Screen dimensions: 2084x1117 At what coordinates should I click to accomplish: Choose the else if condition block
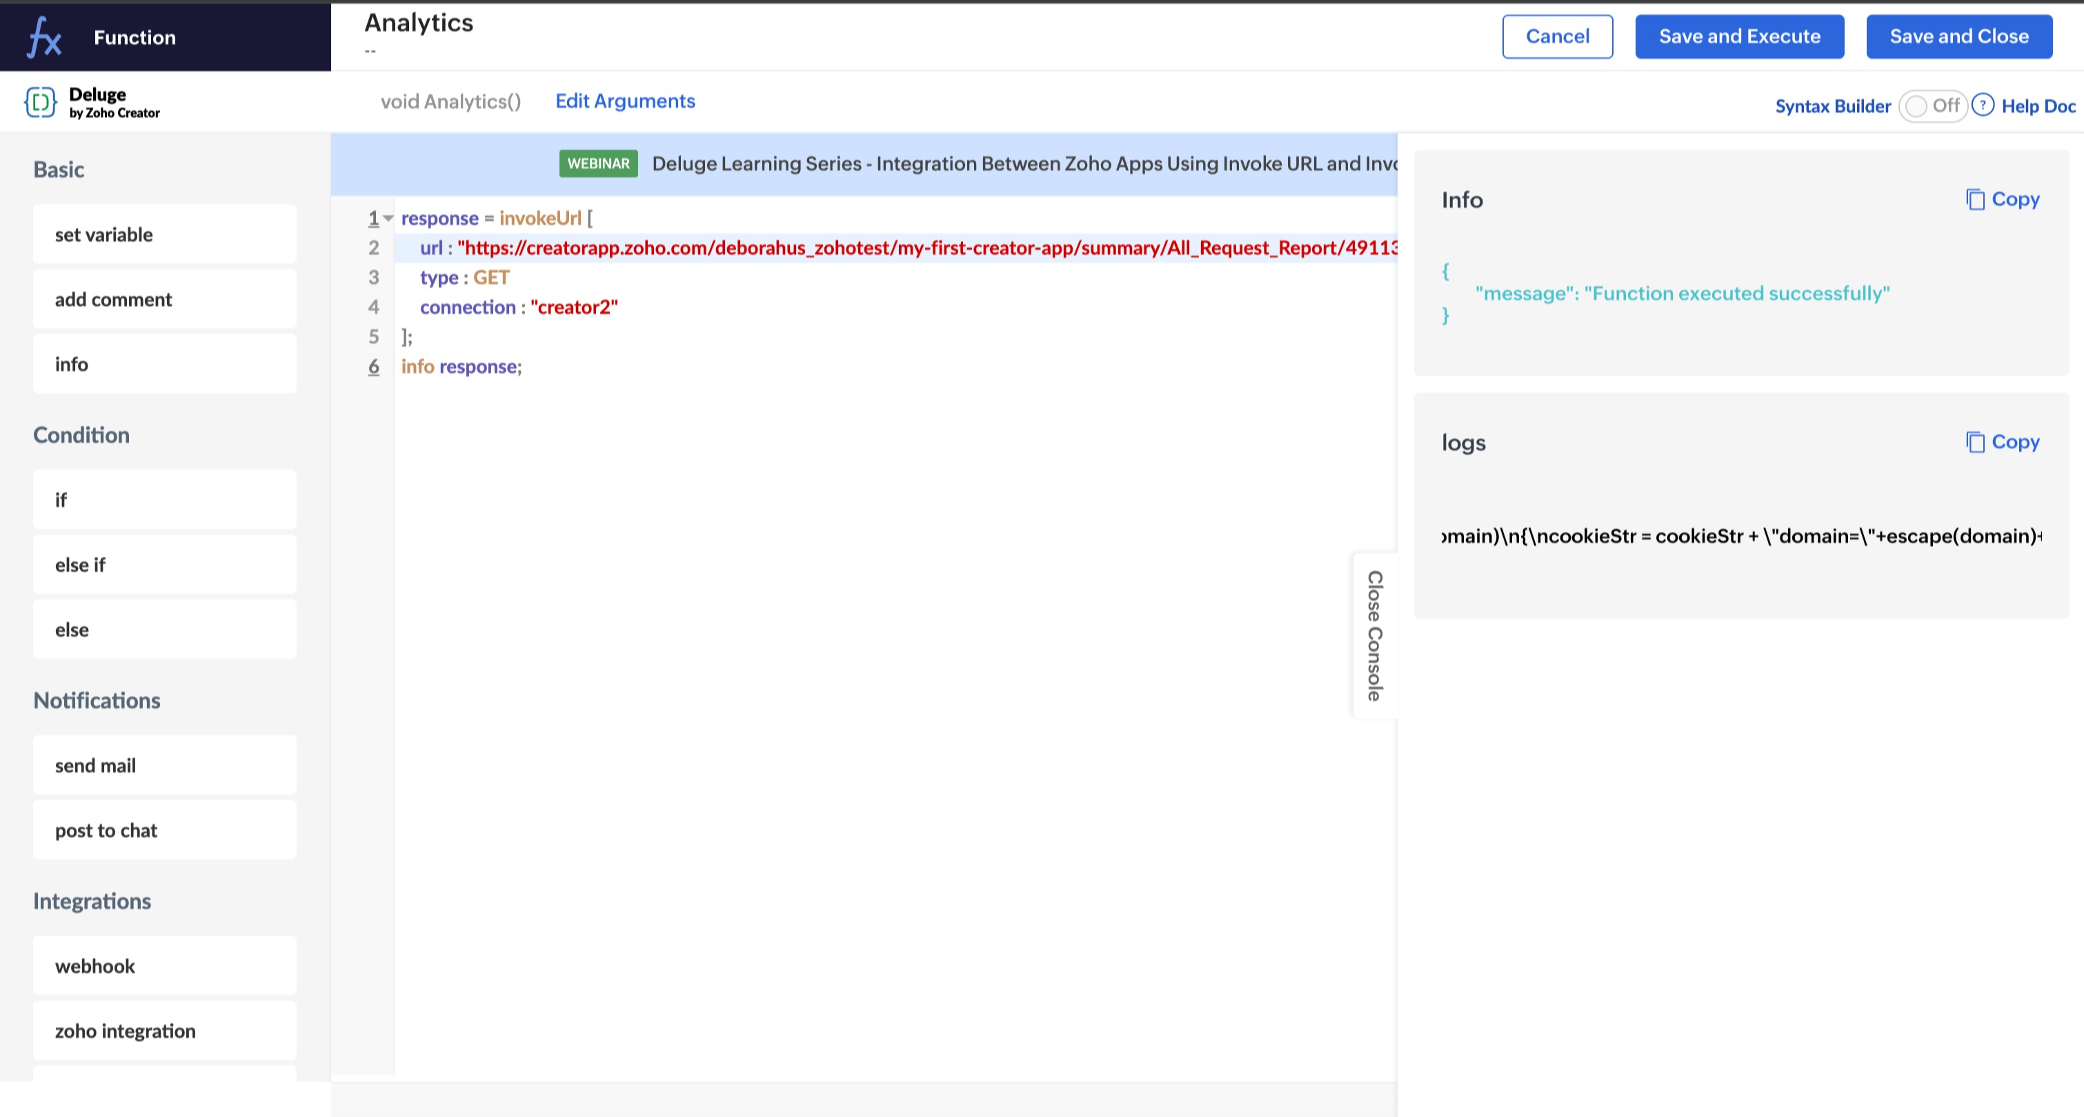[164, 565]
